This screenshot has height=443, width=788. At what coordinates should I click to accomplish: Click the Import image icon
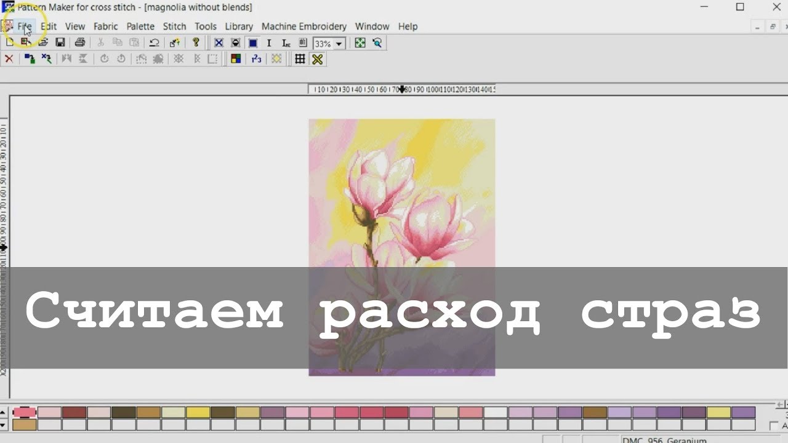click(x=26, y=42)
